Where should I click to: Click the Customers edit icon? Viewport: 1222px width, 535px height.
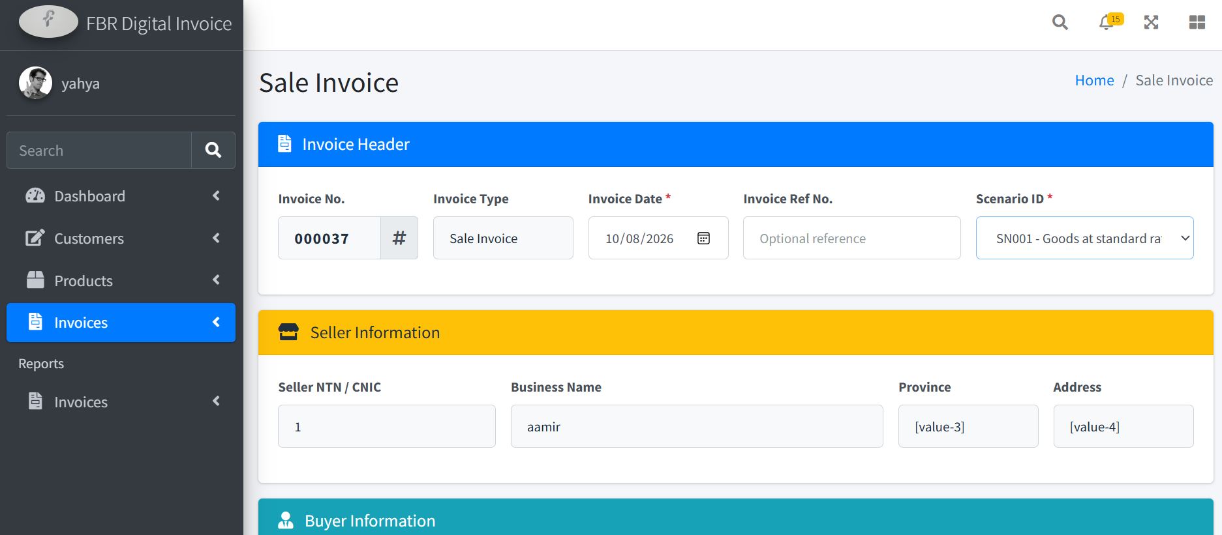pyautogui.click(x=35, y=238)
